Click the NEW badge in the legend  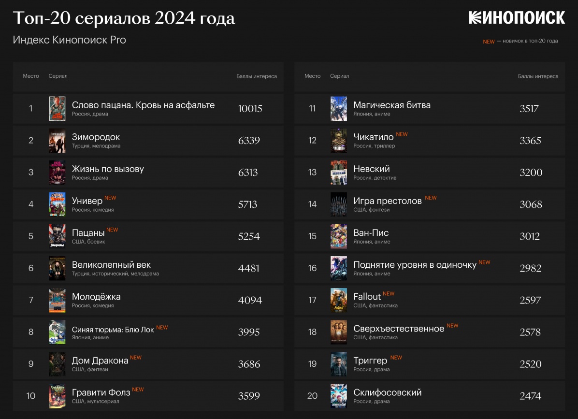[x=489, y=42]
